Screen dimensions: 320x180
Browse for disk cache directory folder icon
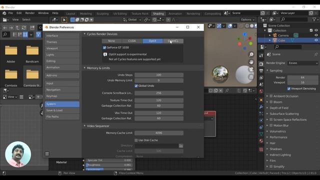181,145
